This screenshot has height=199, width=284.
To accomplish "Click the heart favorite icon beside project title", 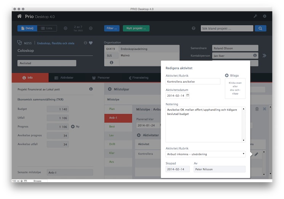I will (91, 43).
